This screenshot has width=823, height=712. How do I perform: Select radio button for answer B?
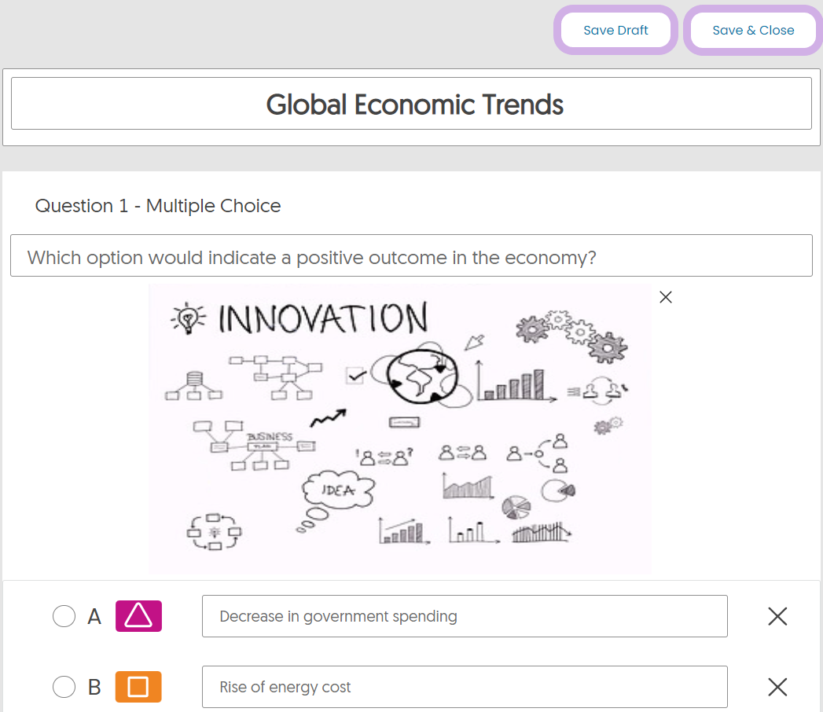[64, 687]
